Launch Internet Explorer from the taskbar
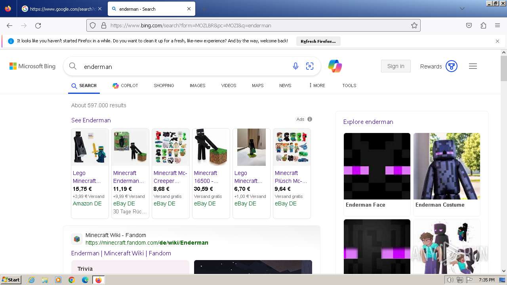 (31, 280)
